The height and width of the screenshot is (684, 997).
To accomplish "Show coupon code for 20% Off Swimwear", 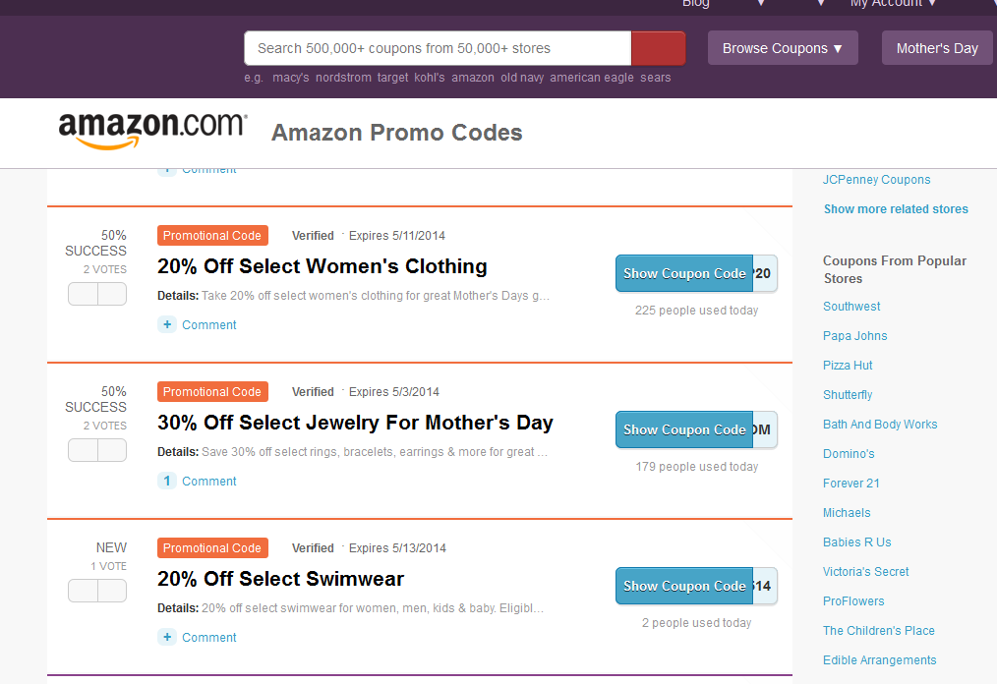I will (684, 587).
